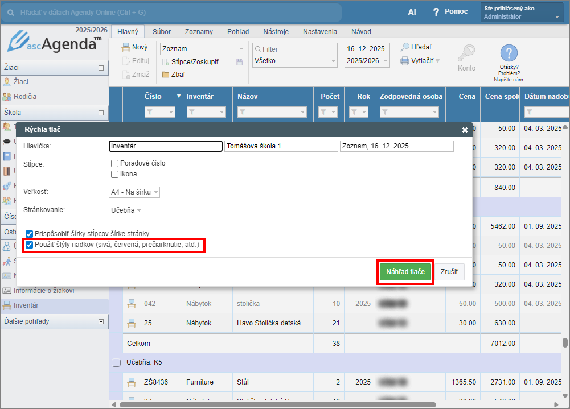
Task: Click the Vytlačiť printer icon
Action: (405, 60)
